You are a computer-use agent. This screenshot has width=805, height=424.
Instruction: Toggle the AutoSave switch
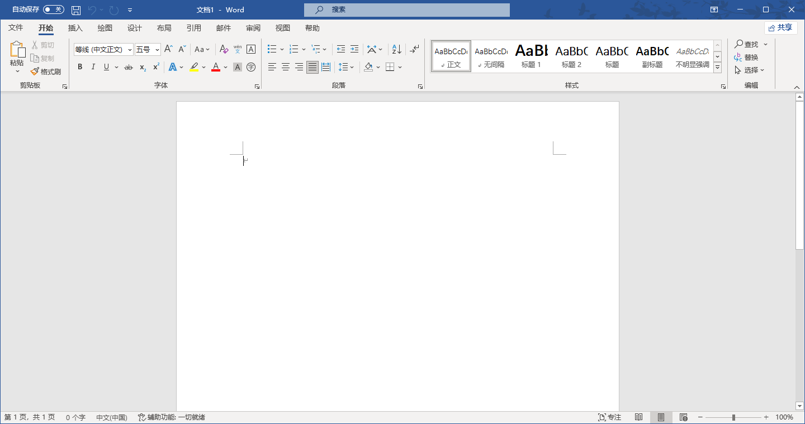point(54,9)
